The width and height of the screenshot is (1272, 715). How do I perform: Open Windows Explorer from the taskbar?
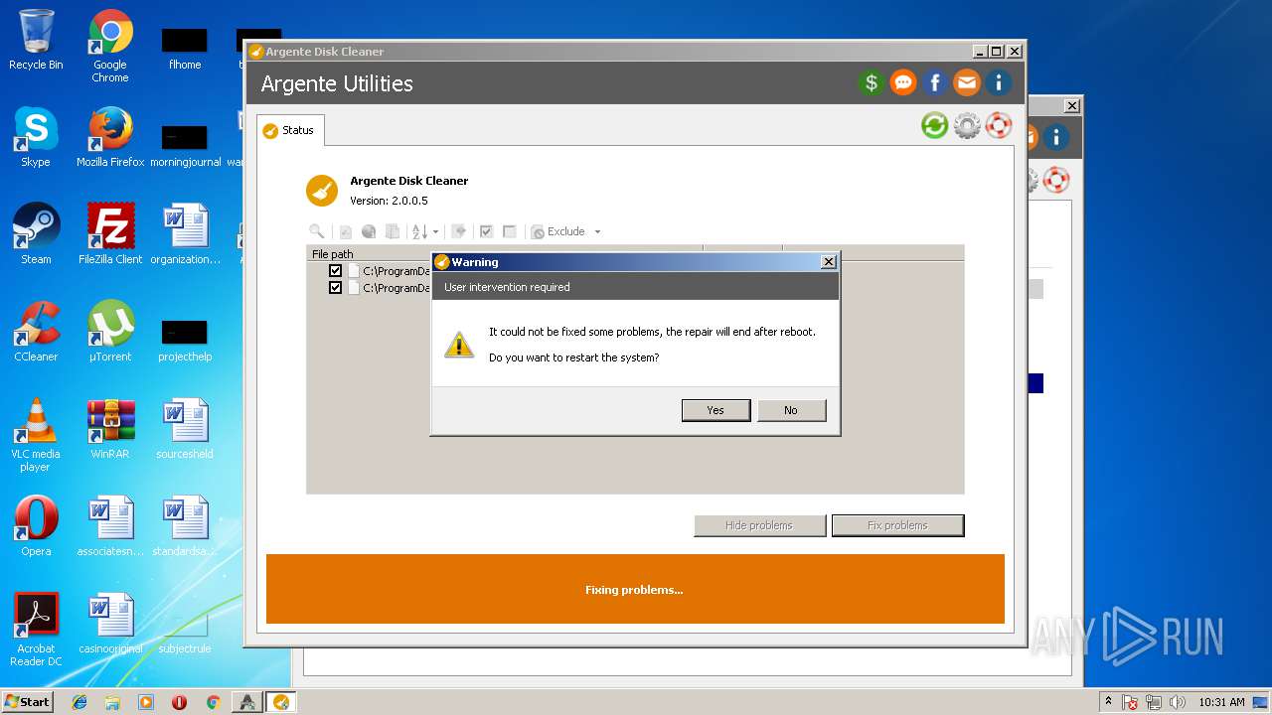[112, 702]
